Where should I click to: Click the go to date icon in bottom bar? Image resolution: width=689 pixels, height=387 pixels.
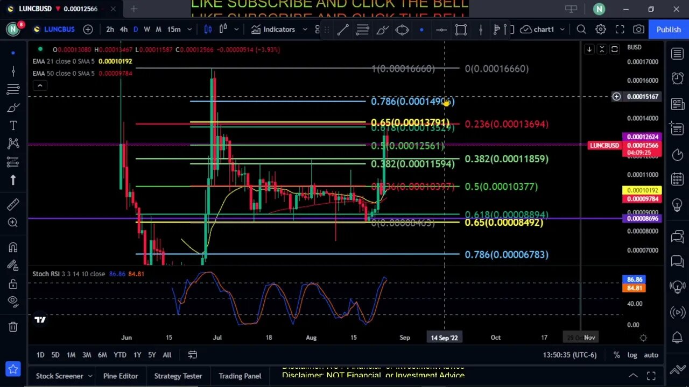coord(192,355)
